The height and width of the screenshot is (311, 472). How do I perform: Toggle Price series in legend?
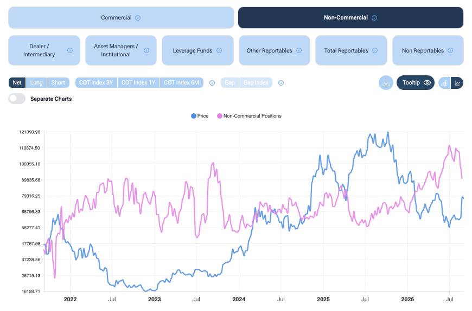click(200, 116)
